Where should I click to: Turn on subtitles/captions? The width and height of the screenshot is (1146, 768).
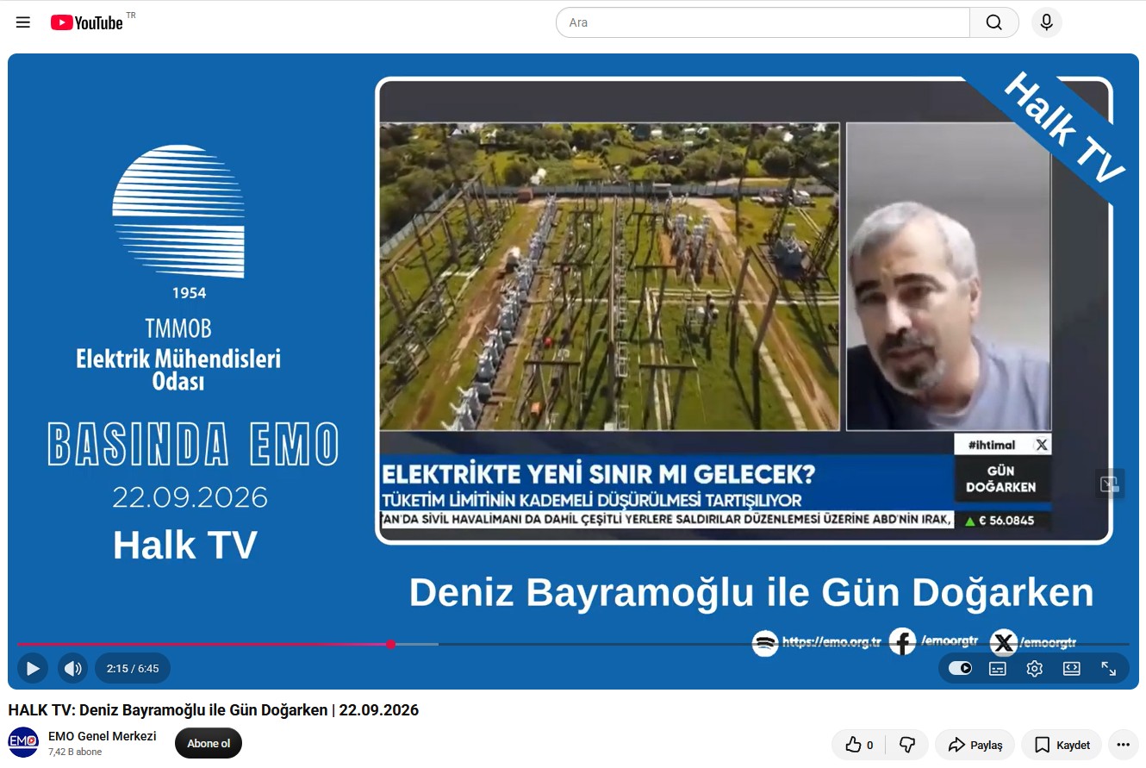coord(998,668)
